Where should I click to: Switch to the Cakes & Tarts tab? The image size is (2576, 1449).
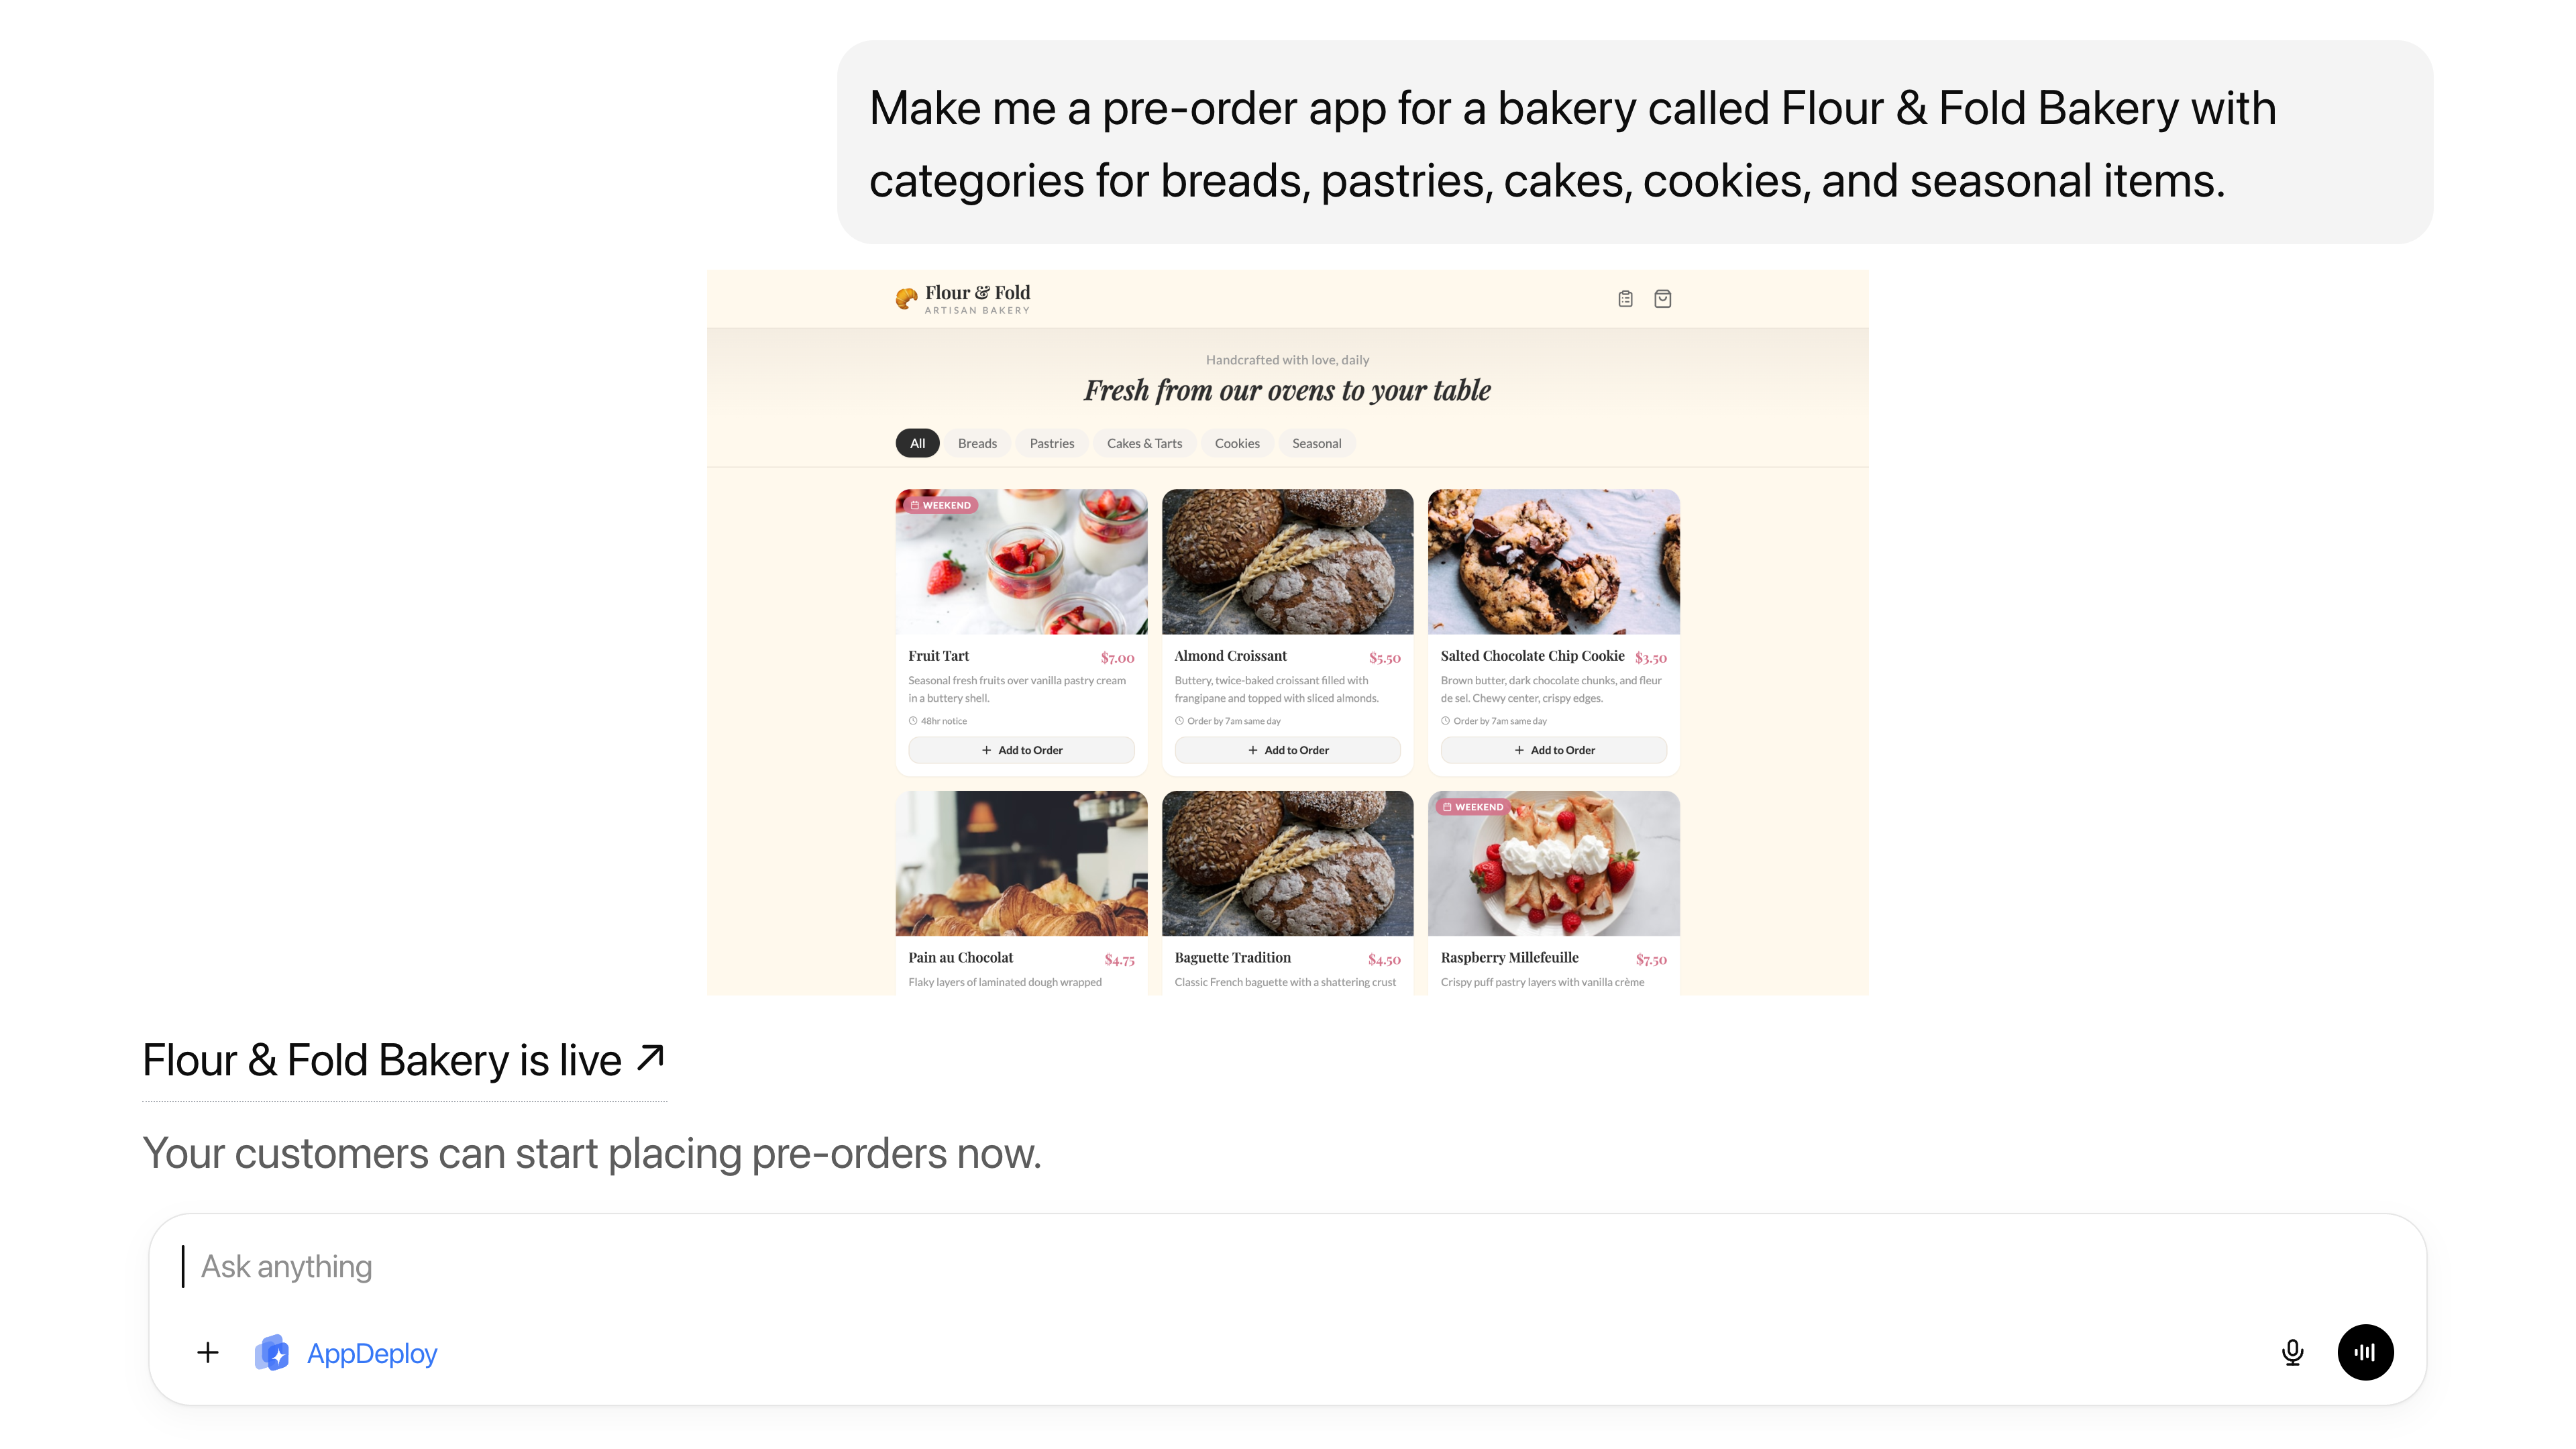coord(1144,443)
